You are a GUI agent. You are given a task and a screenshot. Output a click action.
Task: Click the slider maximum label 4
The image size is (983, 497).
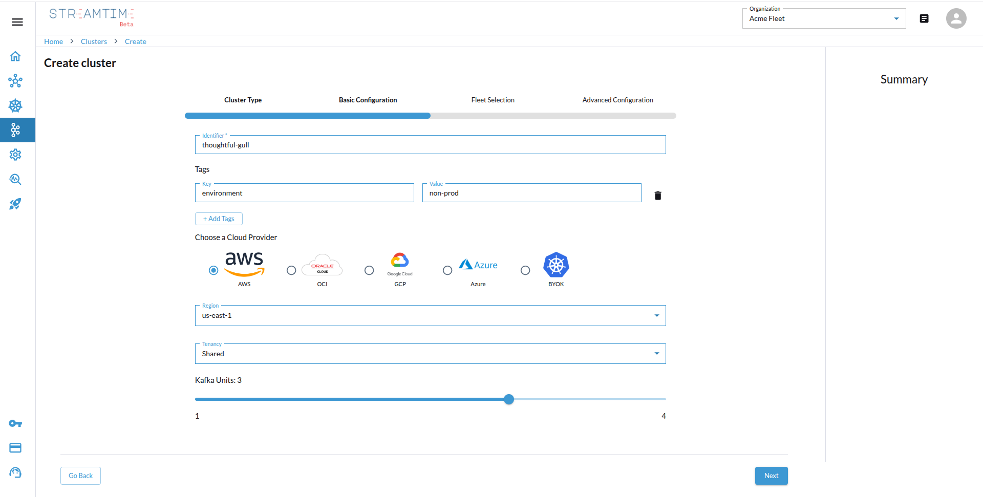click(664, 416)
